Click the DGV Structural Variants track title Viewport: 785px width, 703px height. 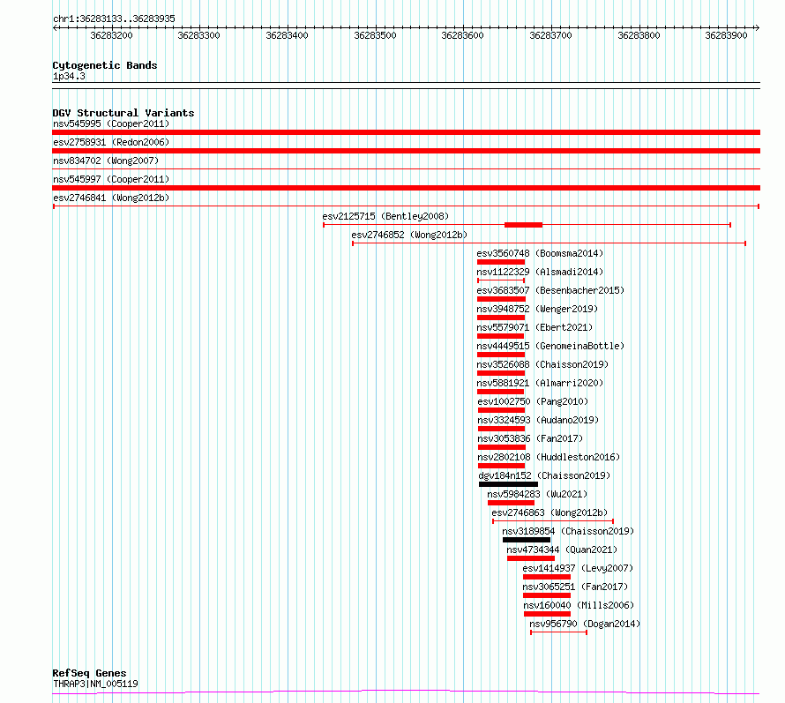click(x=123, y=113)
